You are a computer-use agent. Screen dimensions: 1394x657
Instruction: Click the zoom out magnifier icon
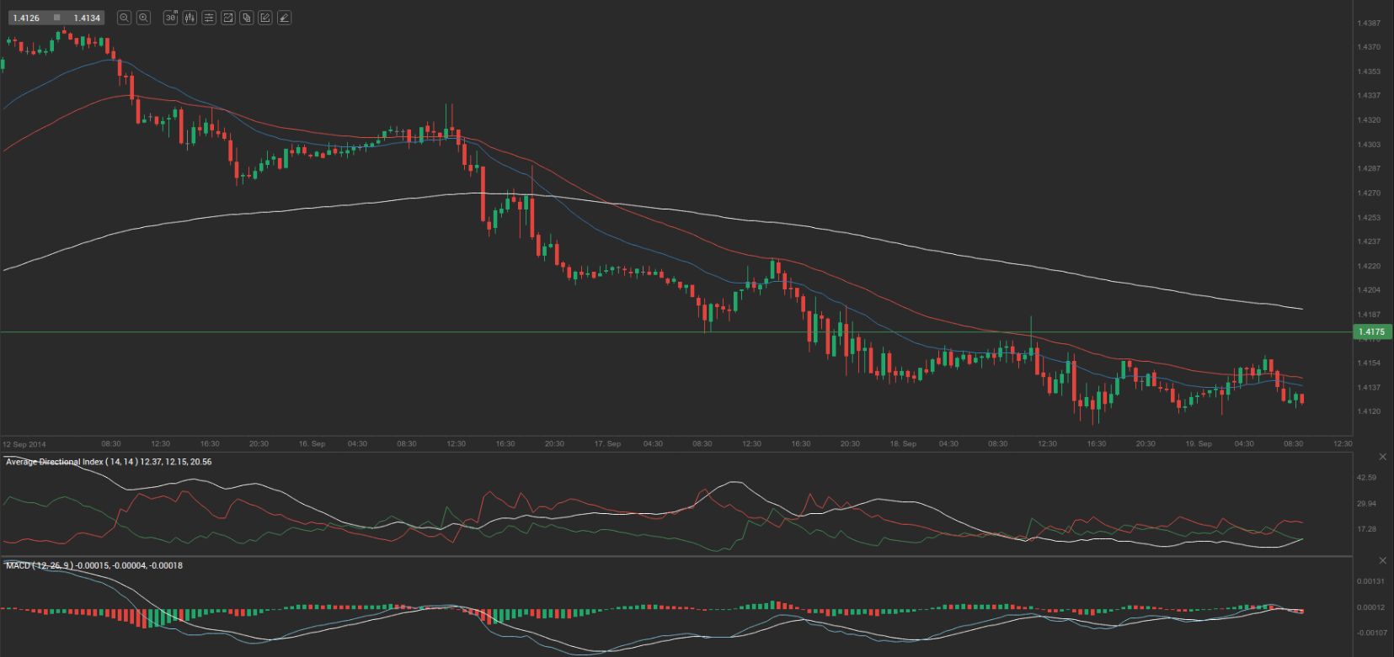click(x=124, y=18)
